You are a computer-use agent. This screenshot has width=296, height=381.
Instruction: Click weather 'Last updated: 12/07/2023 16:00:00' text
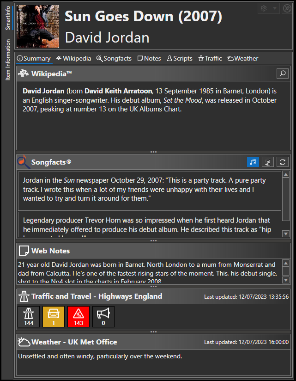click(x=246, y=342)
